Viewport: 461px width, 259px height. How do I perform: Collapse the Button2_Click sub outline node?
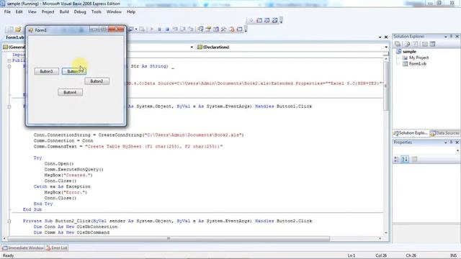tap(9, 221)
